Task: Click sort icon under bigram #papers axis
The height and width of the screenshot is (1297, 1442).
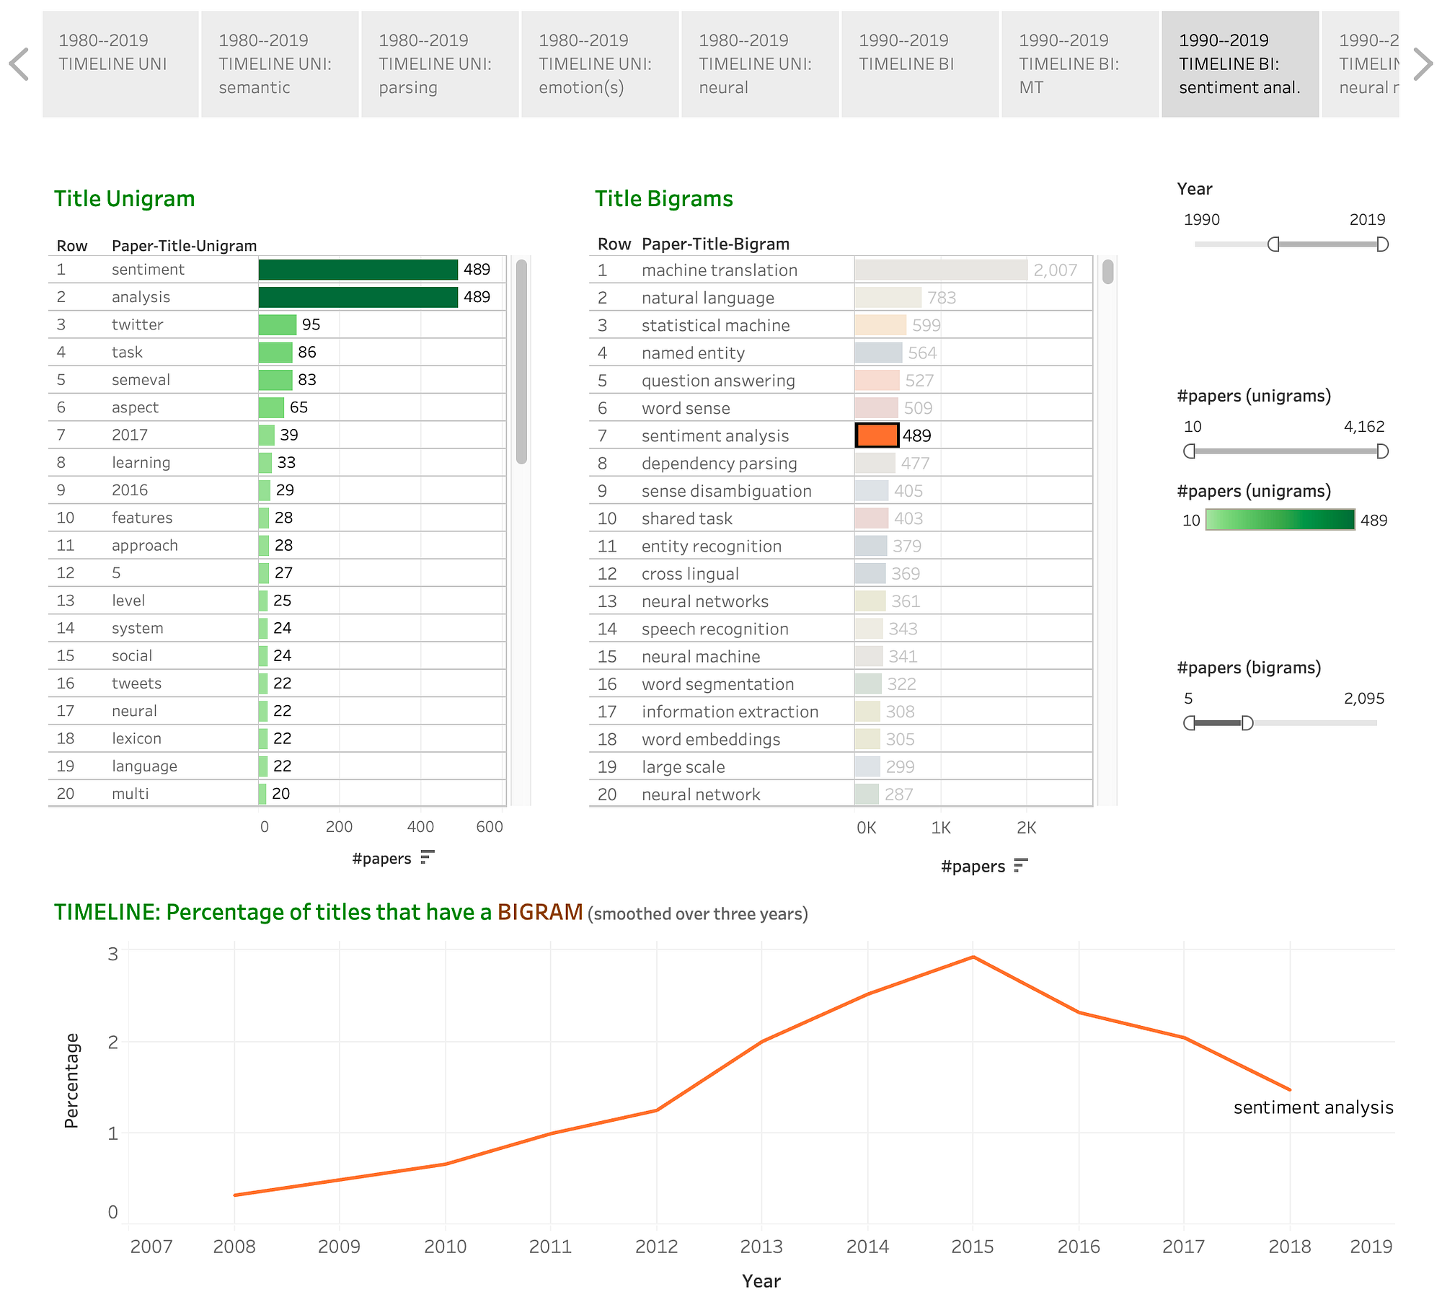Action: point(1020,865)
